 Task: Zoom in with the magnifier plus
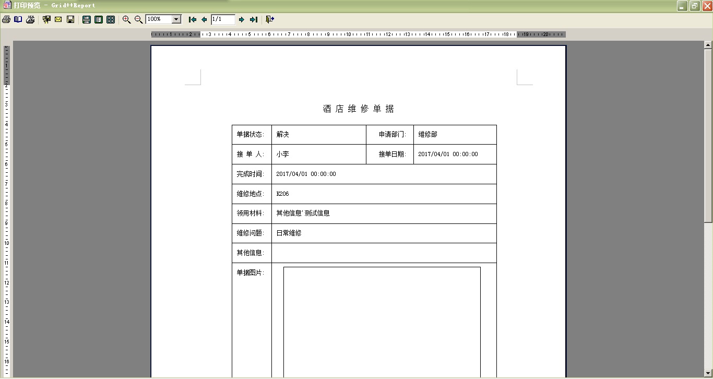(x=126, y=19)
